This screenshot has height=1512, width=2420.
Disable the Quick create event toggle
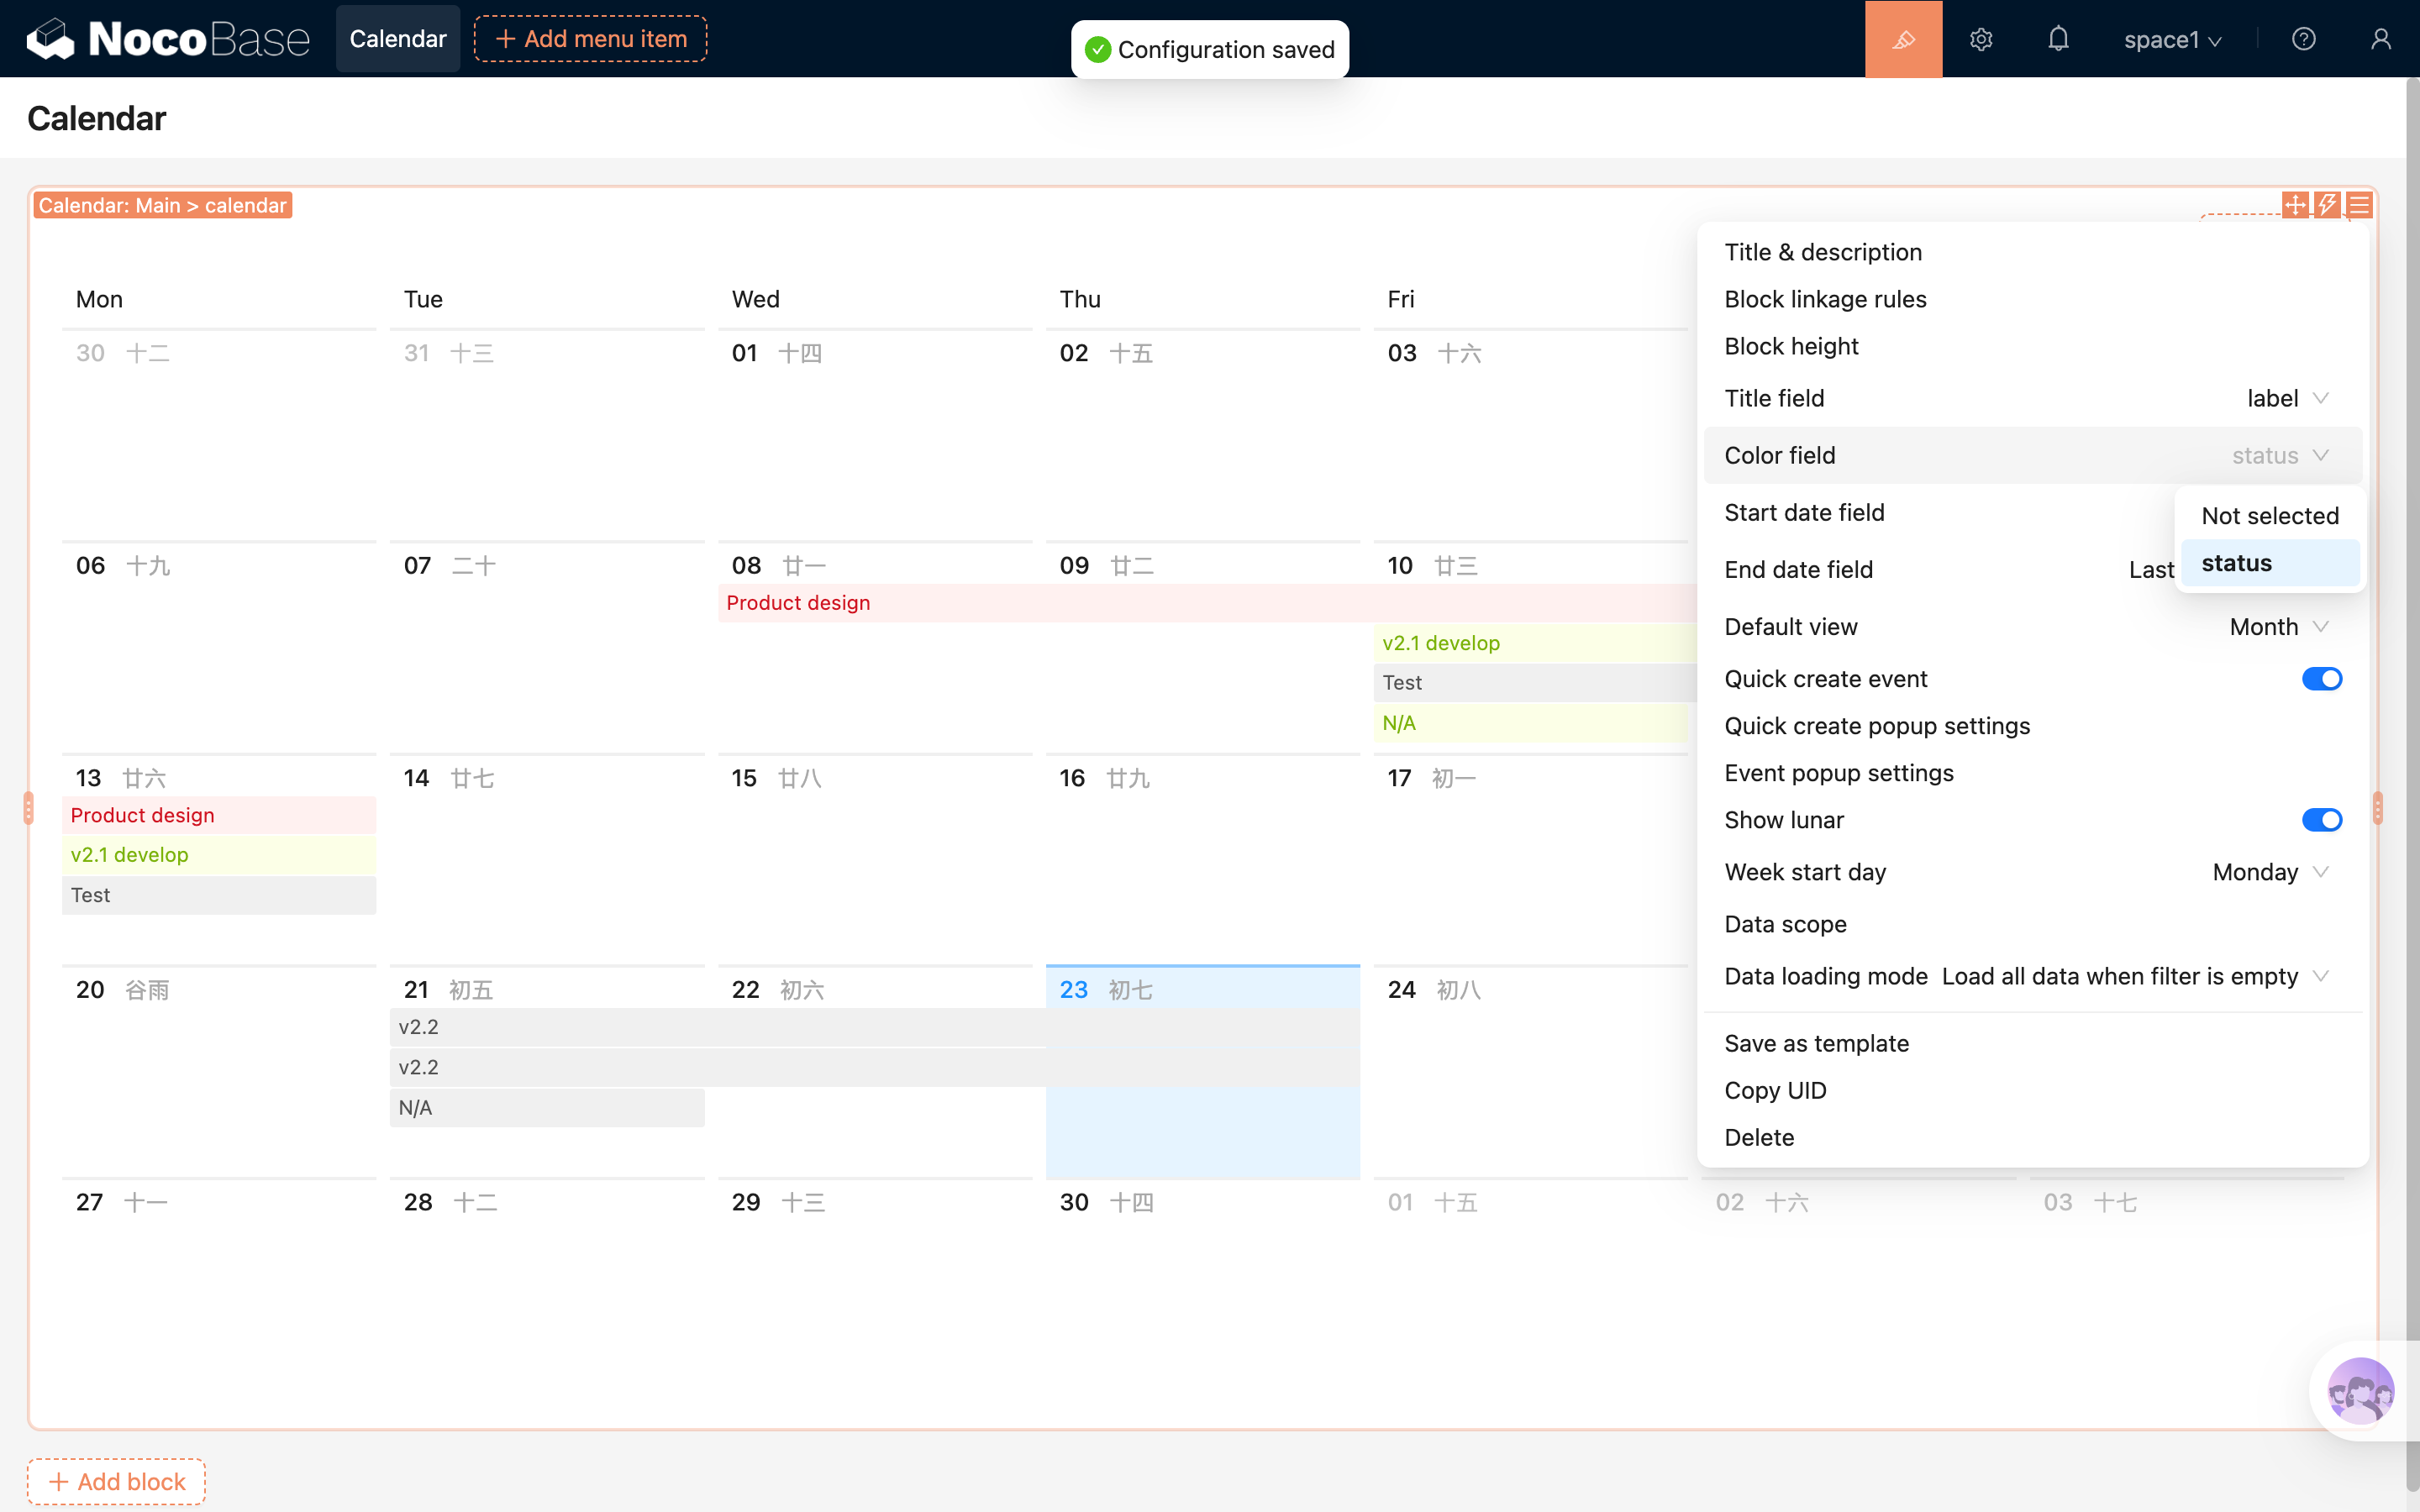[x=2321, y=679]
